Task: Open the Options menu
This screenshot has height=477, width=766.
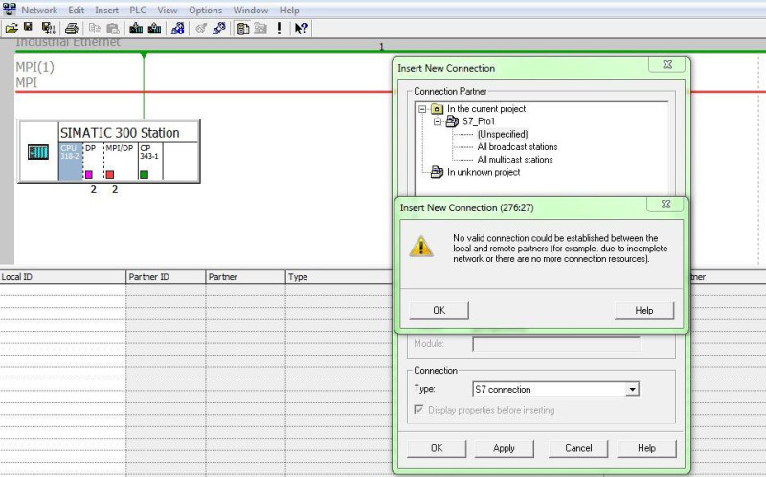Action: pyautogui.click(x=205, y=10)
